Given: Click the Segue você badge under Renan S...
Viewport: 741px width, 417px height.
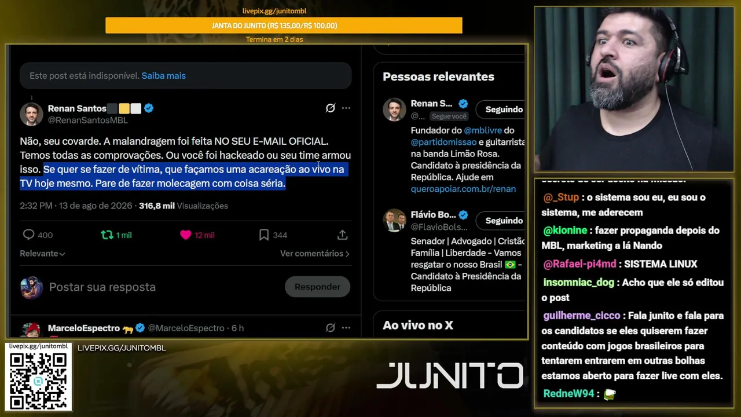Looking at the screenshot, I should (449, 116).
